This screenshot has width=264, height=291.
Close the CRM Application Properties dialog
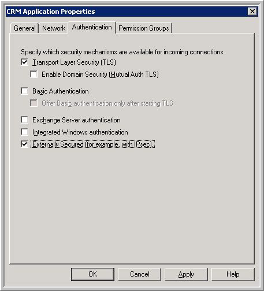click(x=252, y=12)
